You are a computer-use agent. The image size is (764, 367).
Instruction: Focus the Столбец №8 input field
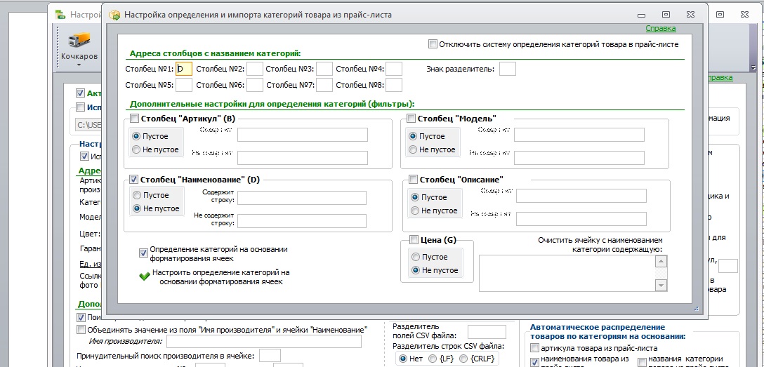[394, 85]
